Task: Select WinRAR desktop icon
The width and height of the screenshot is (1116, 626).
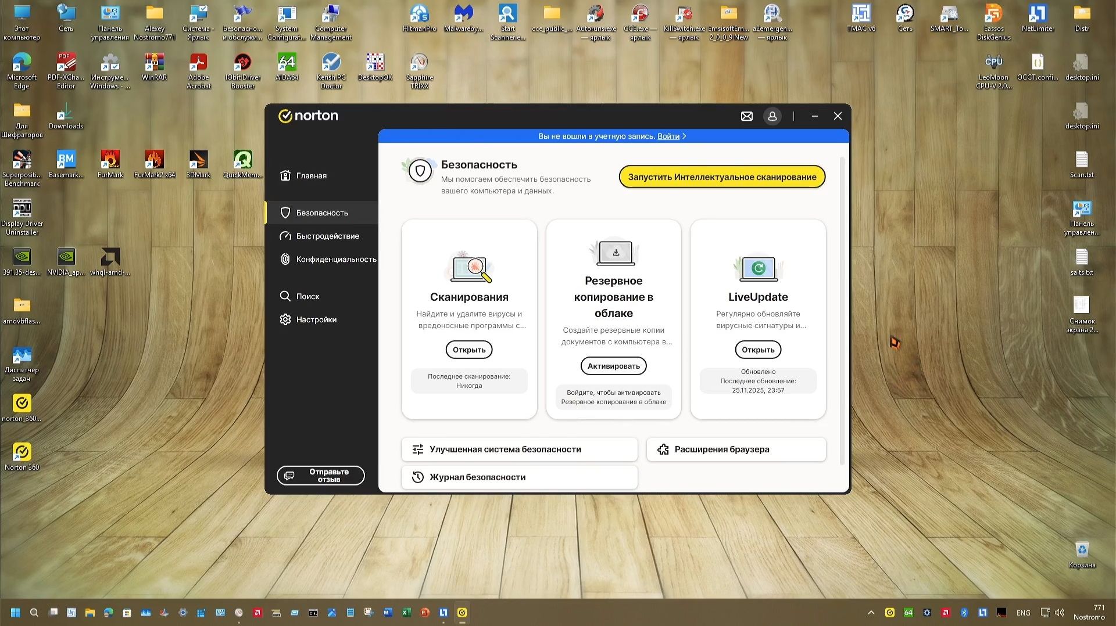Action: (154, 67)
